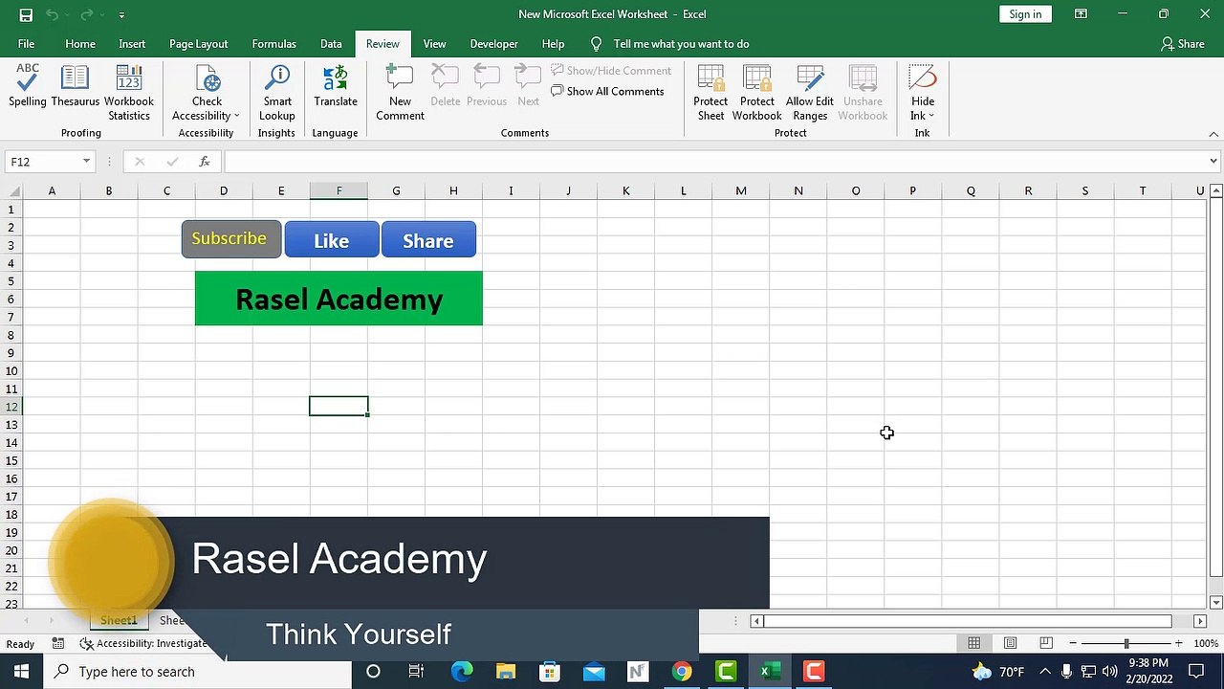1224x689 pixels.
Task: Expand the formula bar
Action: tap(1213, 162)
